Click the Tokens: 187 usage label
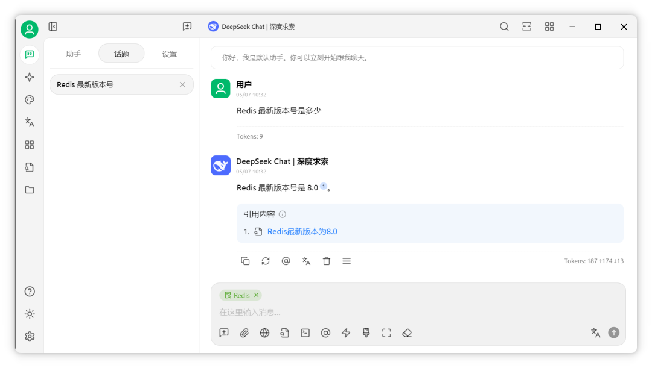Viewport: 652px width, 368px height. (594, 261)
